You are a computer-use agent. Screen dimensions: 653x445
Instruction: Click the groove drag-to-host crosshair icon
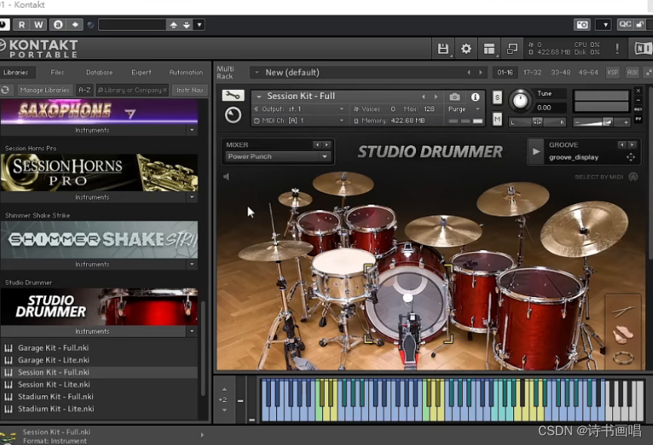click(x=630, y=157)
